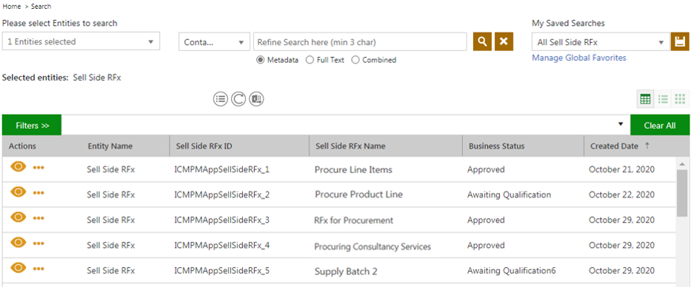Switch to list view icon
Screen dimensions: 691x287
pos(663,99)
